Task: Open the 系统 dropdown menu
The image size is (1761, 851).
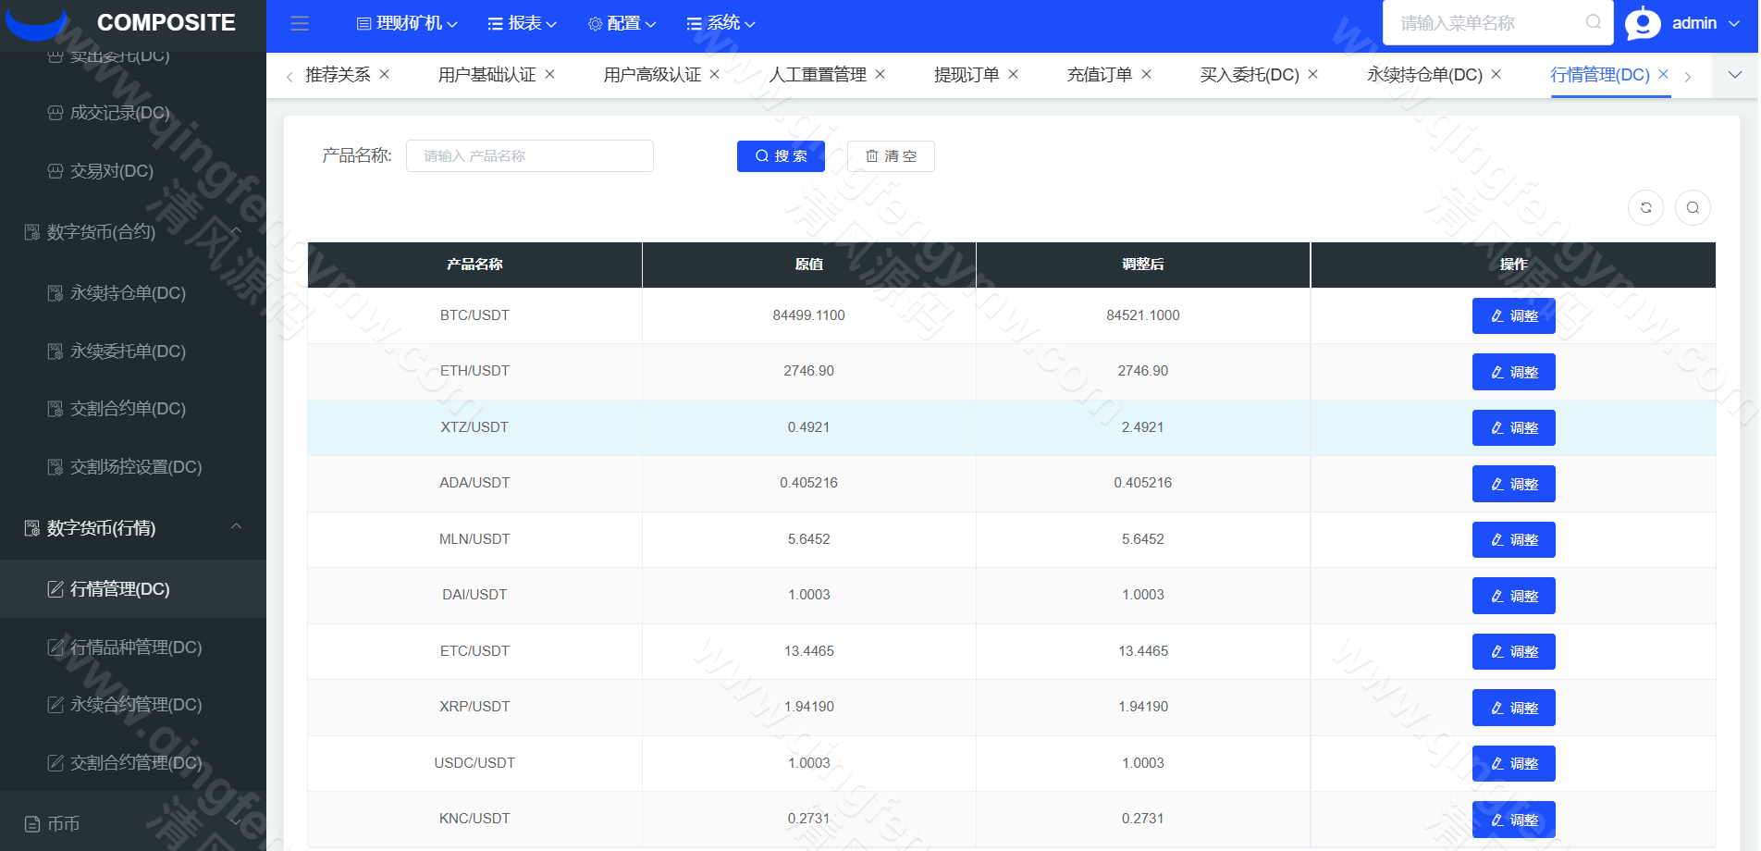Action: 720,23
